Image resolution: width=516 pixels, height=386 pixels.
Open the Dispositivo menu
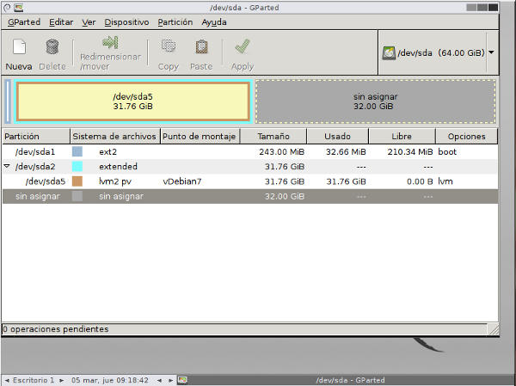[126, 22]
